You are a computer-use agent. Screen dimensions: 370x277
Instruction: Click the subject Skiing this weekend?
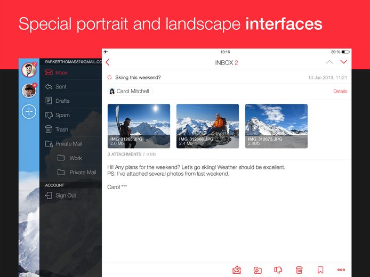pyautogui.click(x=138, y=78)
